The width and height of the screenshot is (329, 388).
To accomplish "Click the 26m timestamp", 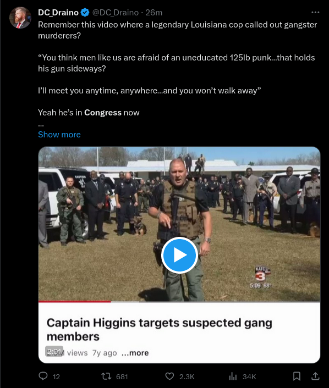I will (x=154, y=13).
